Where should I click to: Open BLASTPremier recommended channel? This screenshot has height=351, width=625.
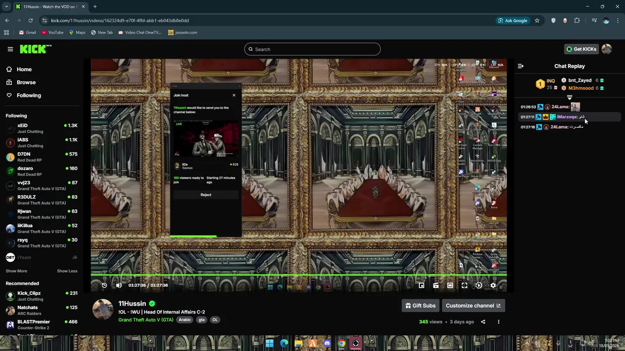point(42,325)
